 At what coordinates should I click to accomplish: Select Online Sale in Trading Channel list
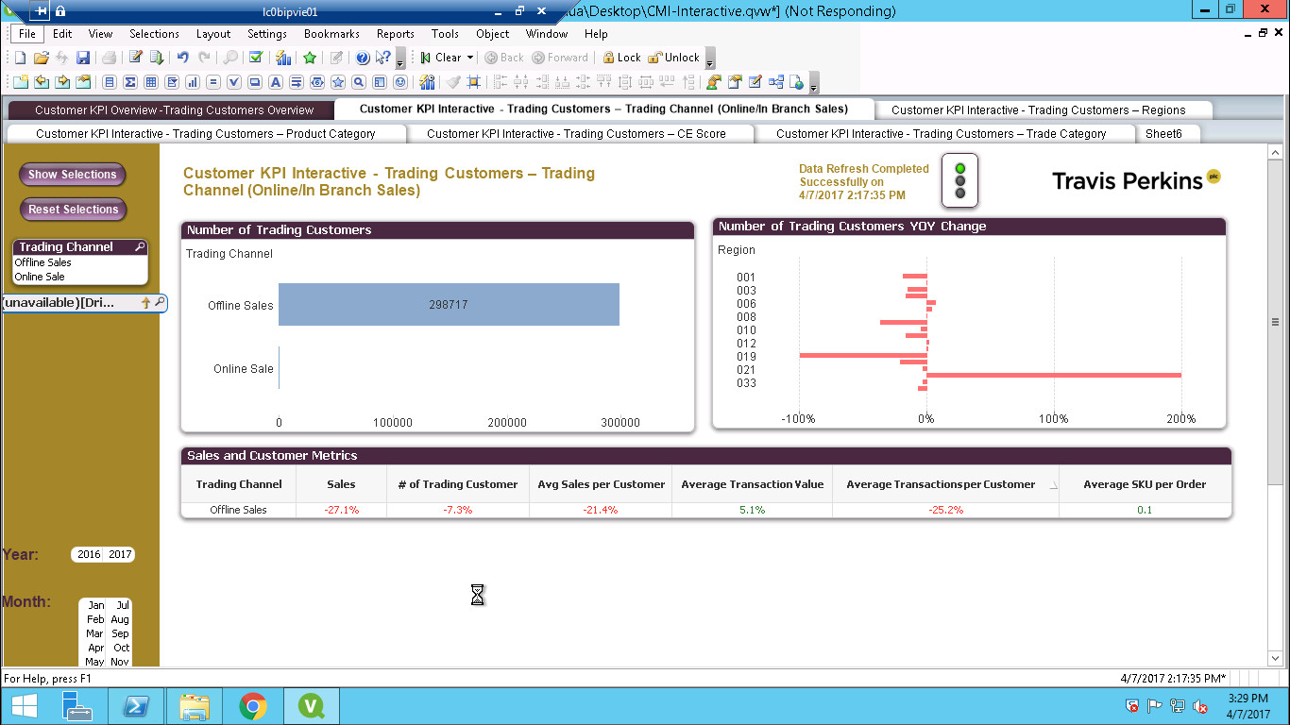(40, 277)
